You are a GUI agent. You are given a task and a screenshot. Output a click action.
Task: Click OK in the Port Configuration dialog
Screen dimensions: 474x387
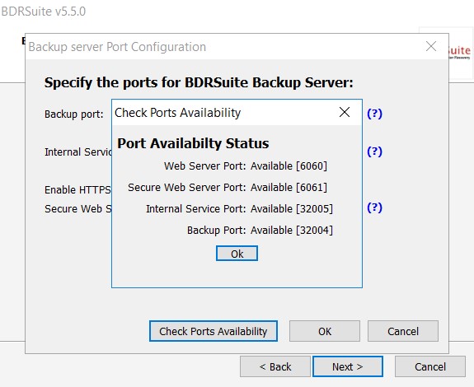click(x=325, y=331)
